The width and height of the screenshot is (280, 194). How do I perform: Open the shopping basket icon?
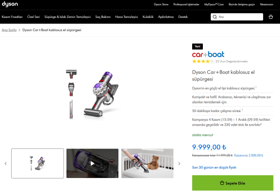tap(270, 17)
